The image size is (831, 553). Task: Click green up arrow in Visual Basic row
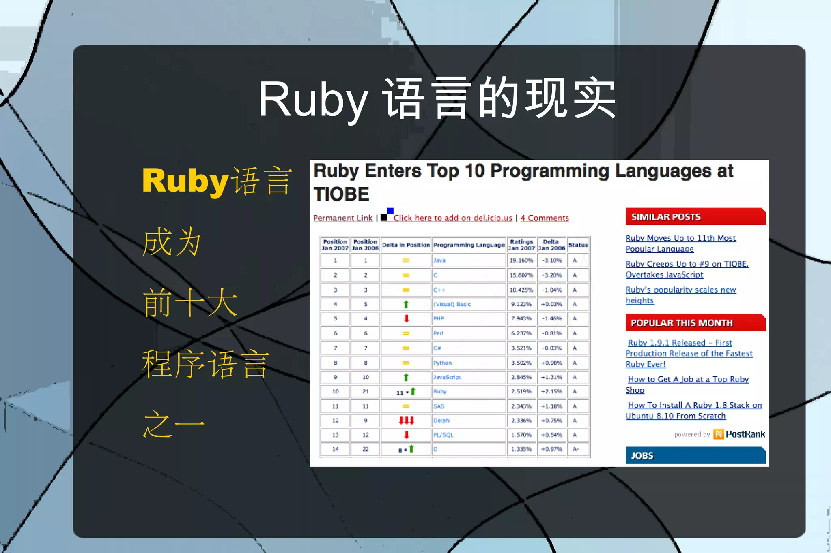coord(406,304)
